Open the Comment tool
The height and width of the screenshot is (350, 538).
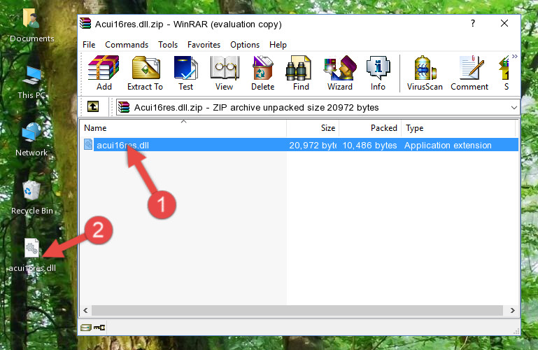[x=469, y=73]
